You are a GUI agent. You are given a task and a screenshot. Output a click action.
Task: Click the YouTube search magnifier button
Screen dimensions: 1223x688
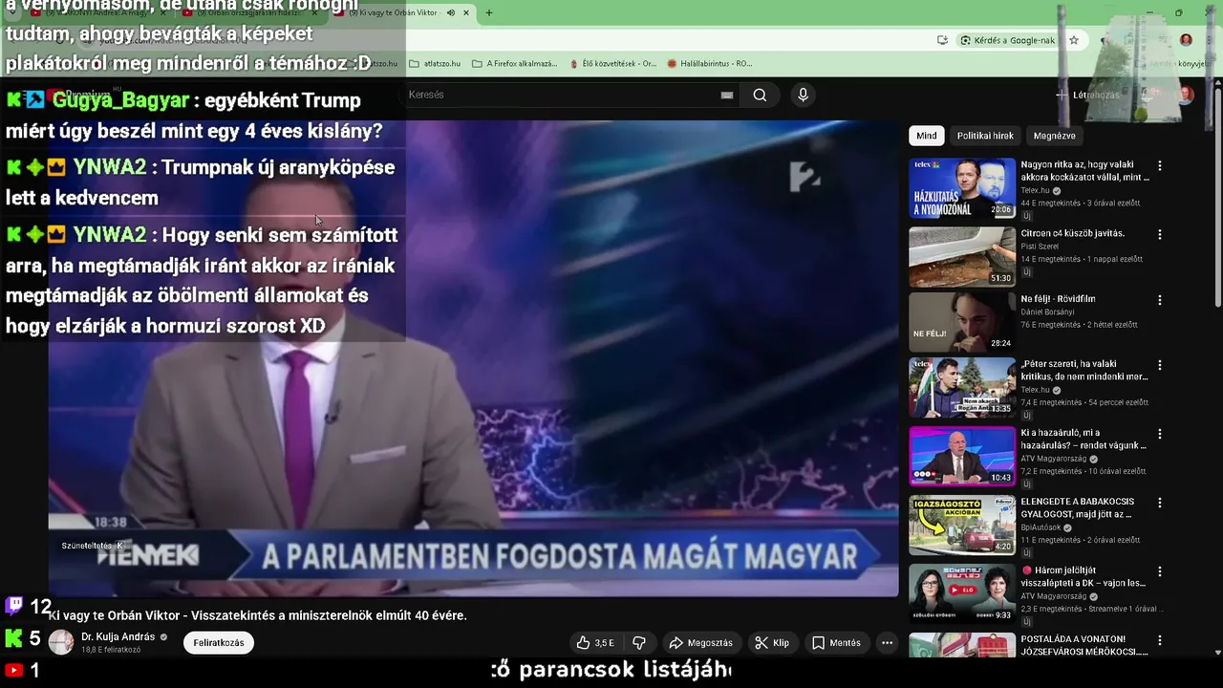(x=760, y=95)
